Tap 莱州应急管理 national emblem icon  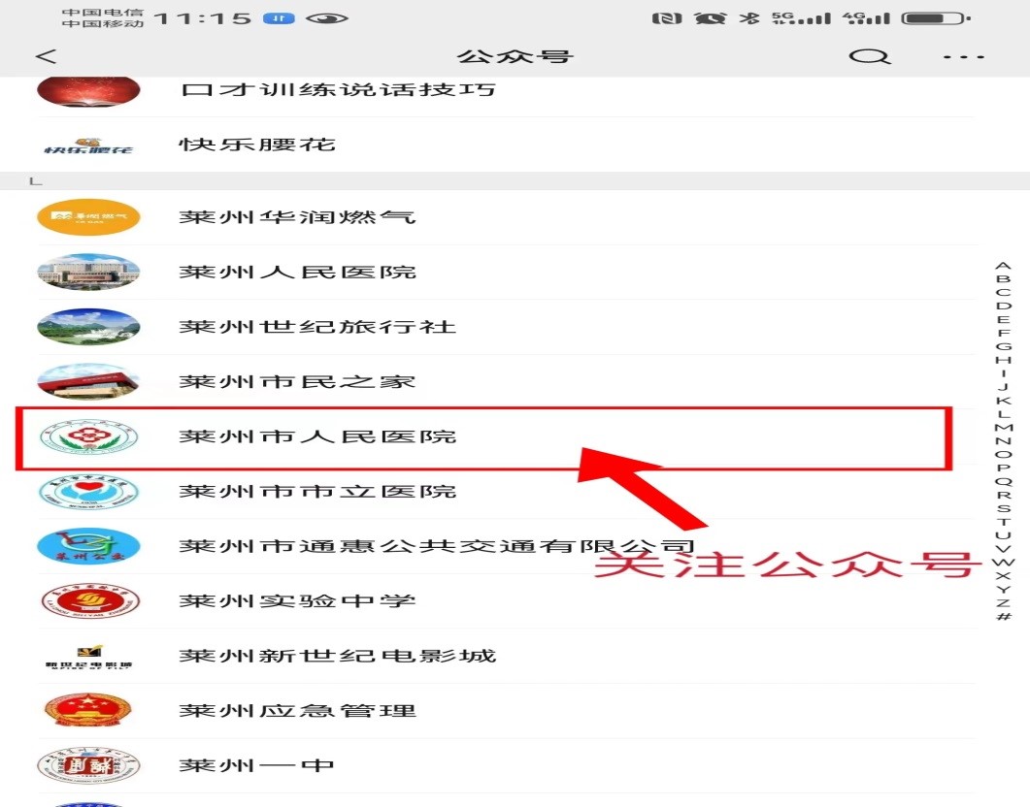[88, 711]
